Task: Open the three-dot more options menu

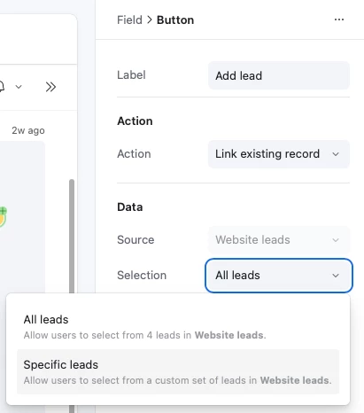Action: [x=339, y=19]
